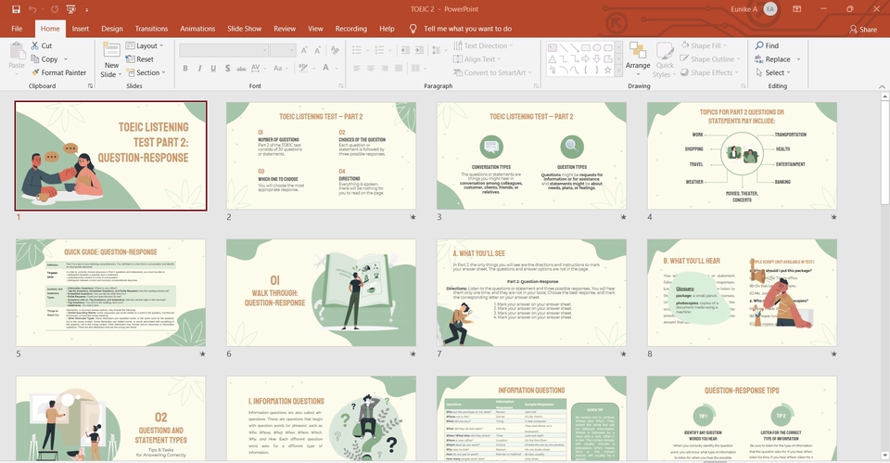Image resolution: width=890 pixels, height=463 pixels.
Task: Toggle italic formatting
Action: [x=199, y=68]
